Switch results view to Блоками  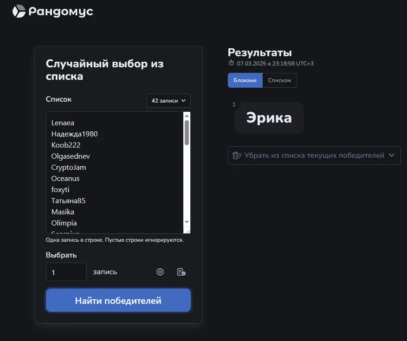point(245,80)
